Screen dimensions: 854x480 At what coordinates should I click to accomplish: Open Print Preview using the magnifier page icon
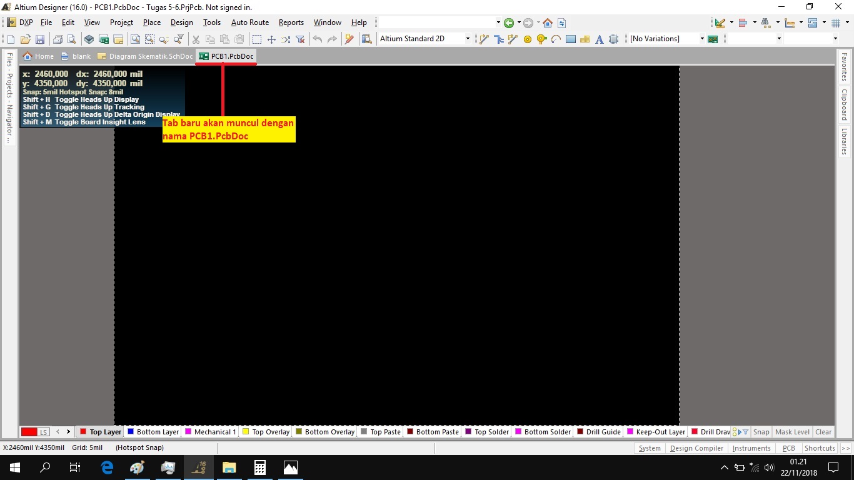pyautogui.click(x=72, y=39)
